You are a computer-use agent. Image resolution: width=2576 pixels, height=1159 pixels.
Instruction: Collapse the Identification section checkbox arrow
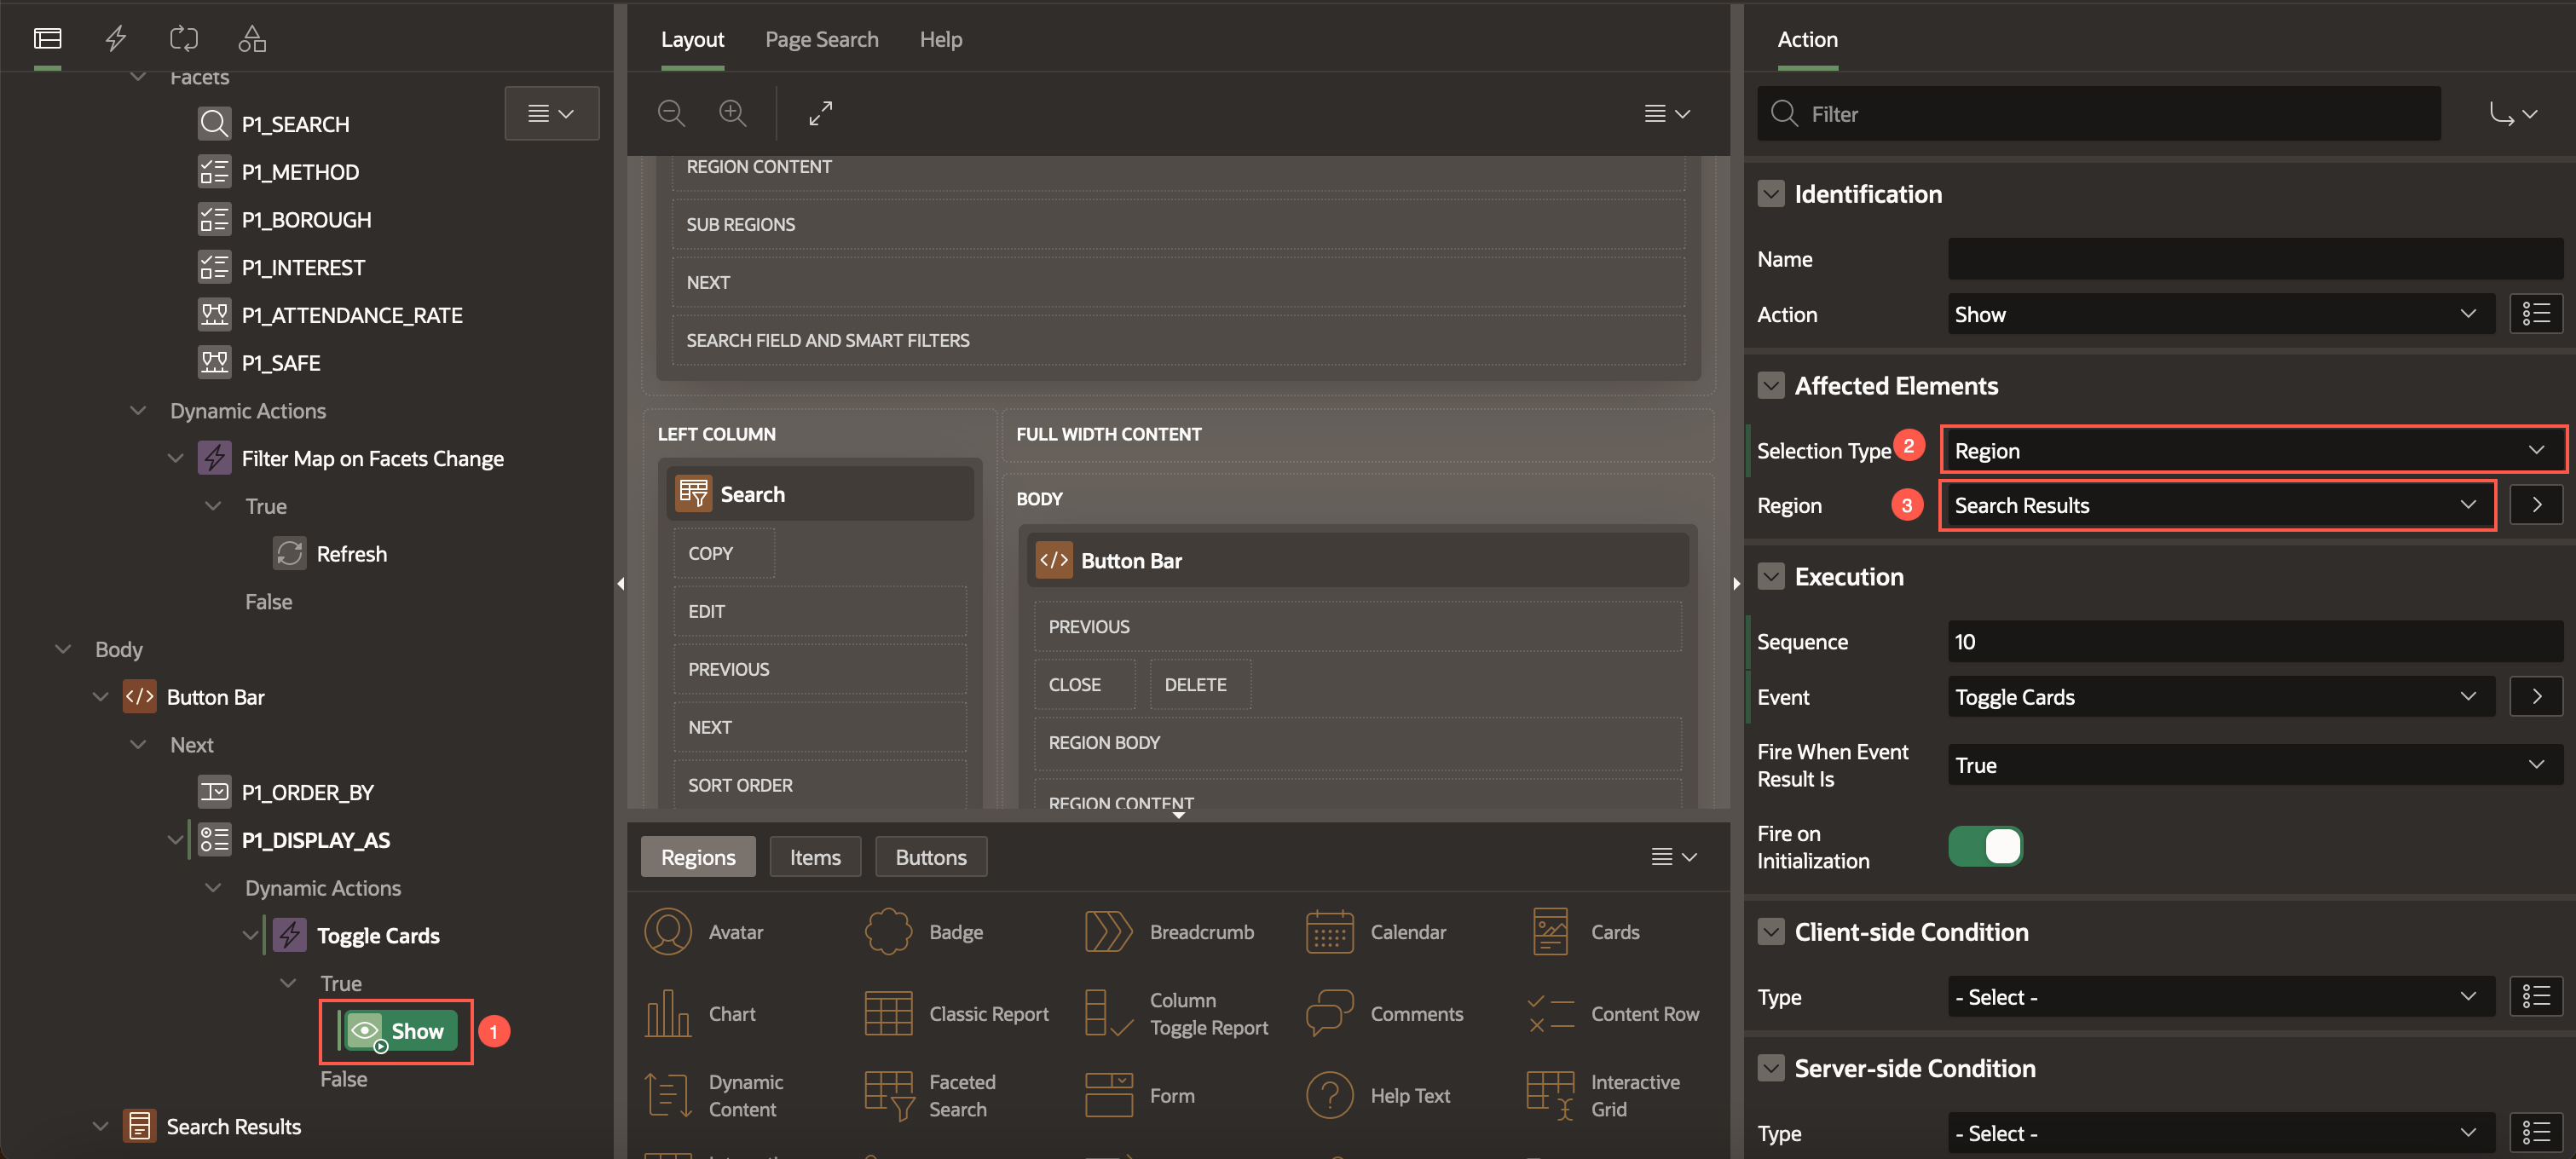tap(1771, 194)
